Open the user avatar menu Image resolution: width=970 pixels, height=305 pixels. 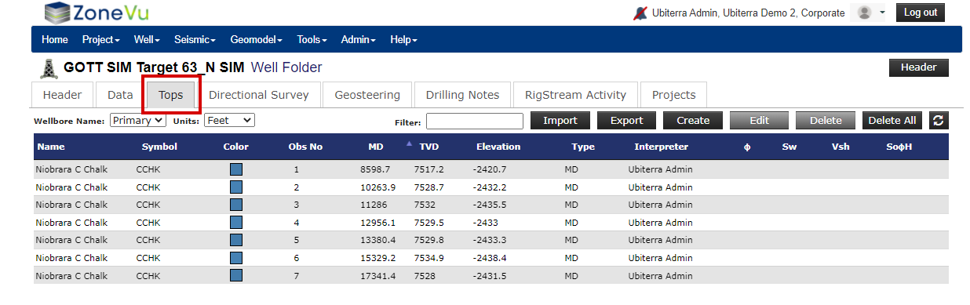pyautogui.click(x=866, y=13)
